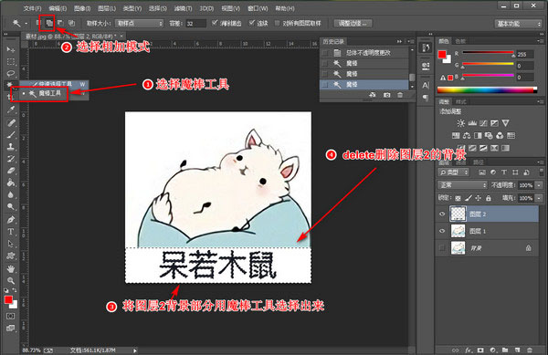The height and width of the screenshot is (355, 548).
Task: Click the trash icon in History panel
Action: tap(400, 95)
